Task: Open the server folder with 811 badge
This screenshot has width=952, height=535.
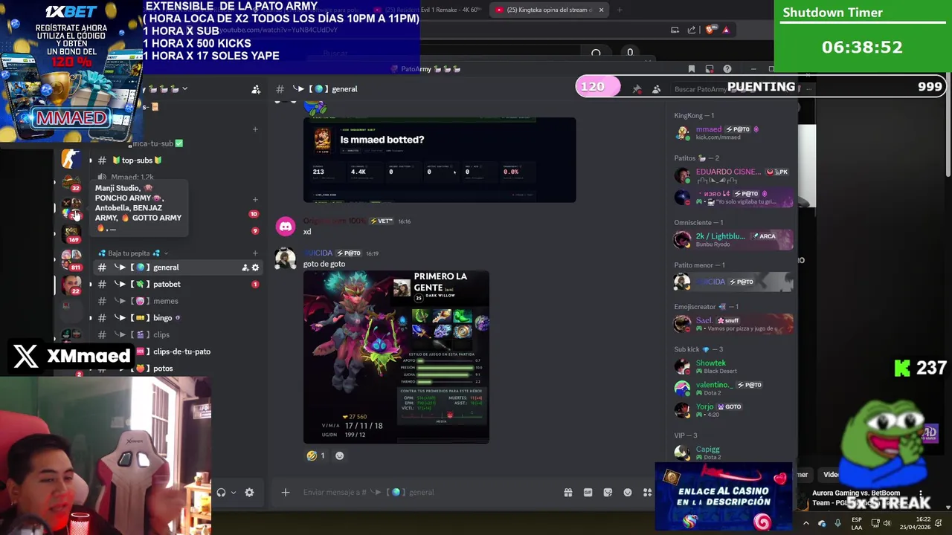Action: click(x=72, y=259)
